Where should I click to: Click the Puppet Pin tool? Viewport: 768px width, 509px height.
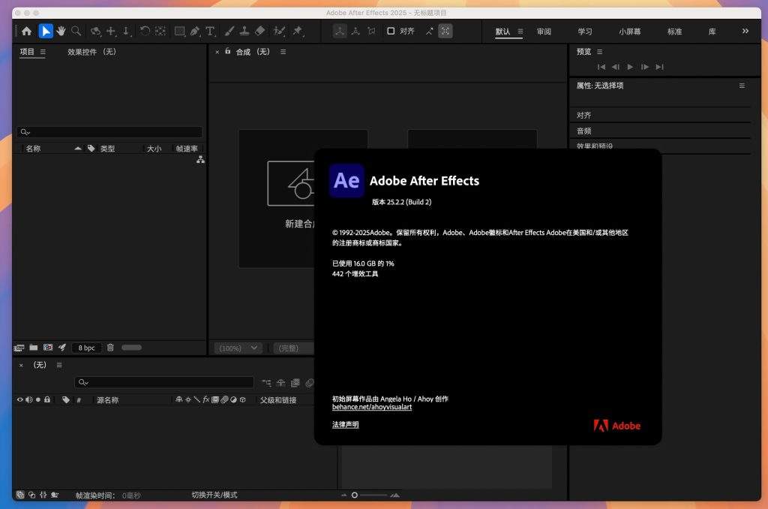[298, 31]
